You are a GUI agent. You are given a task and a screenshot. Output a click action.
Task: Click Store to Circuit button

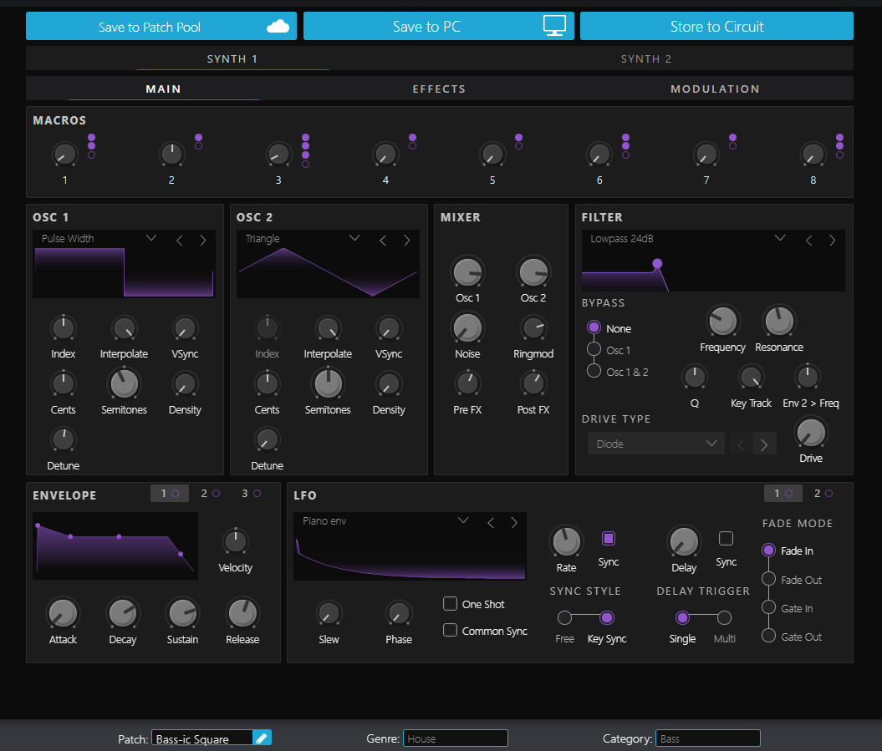tap(716, 26)
